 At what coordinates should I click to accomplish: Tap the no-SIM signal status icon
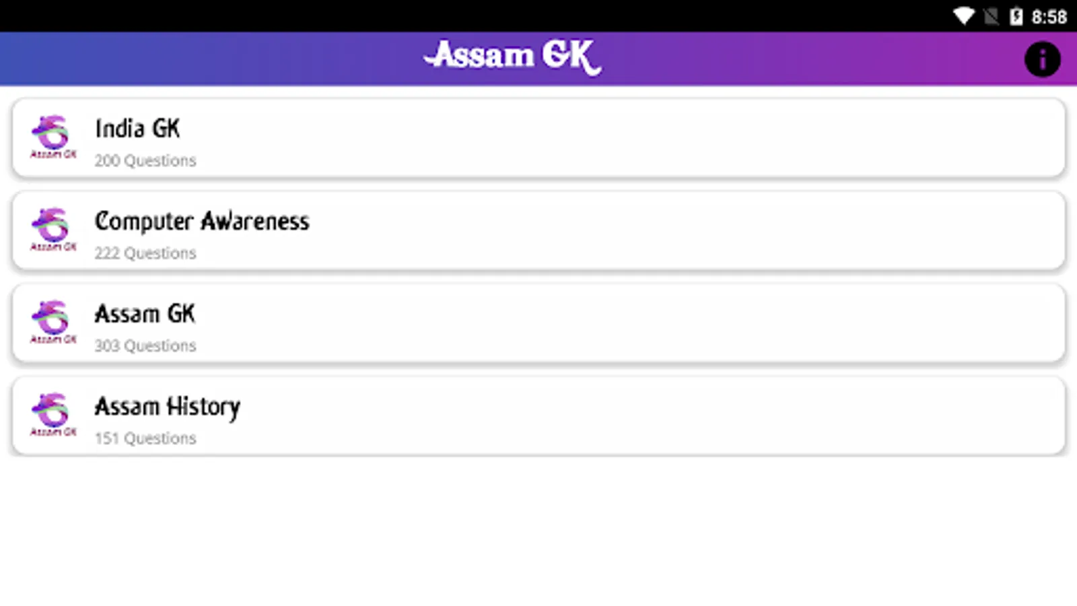coord(991,16)
